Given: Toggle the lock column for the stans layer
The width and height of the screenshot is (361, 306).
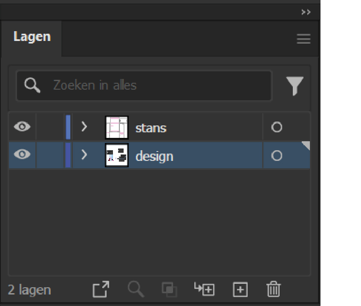Looking at the screenshot, I should [x=50, y=127].
